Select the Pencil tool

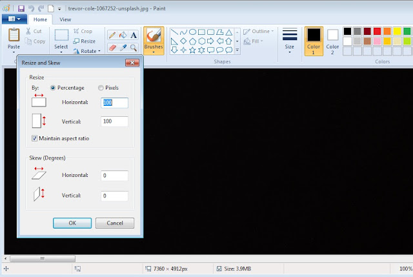[112, 35]
